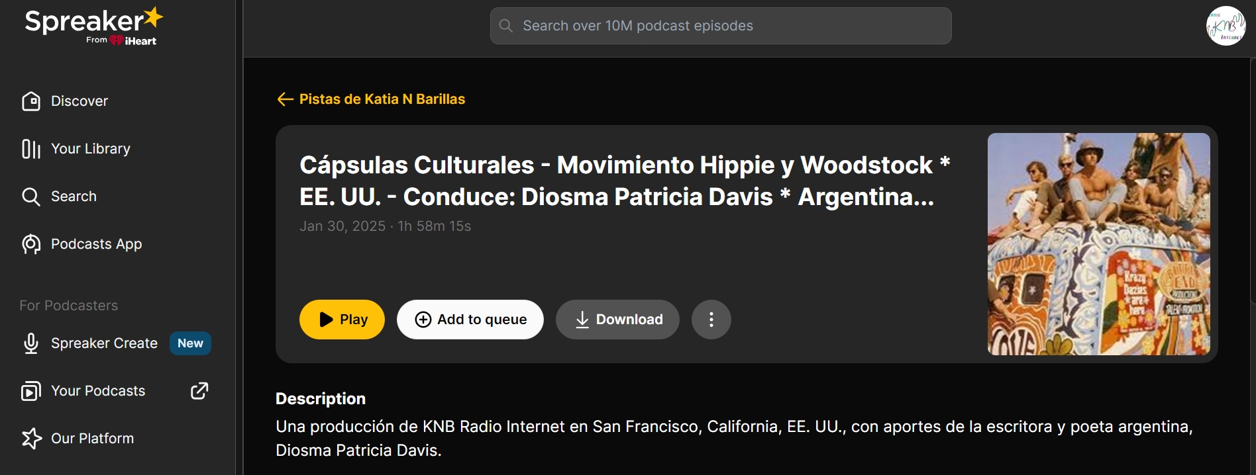Open the more options three-dot menu
This screenshot has height=475, width=1256.
[711, 320]
